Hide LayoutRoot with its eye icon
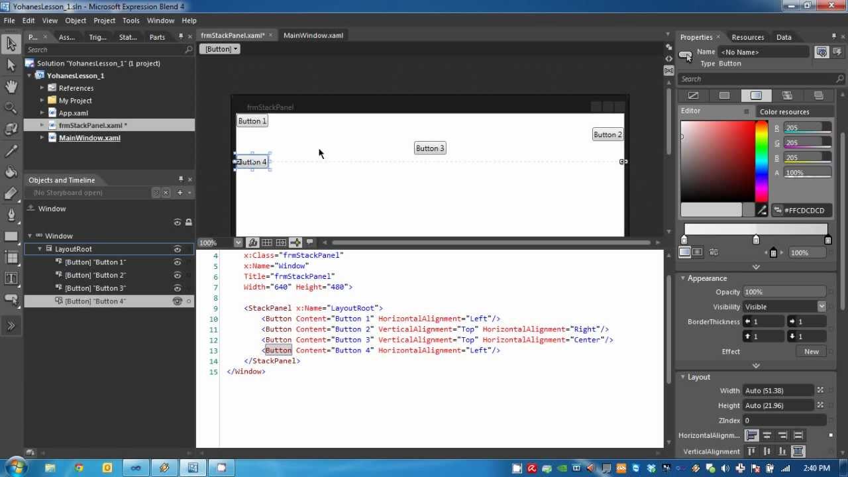 point(178,249)
